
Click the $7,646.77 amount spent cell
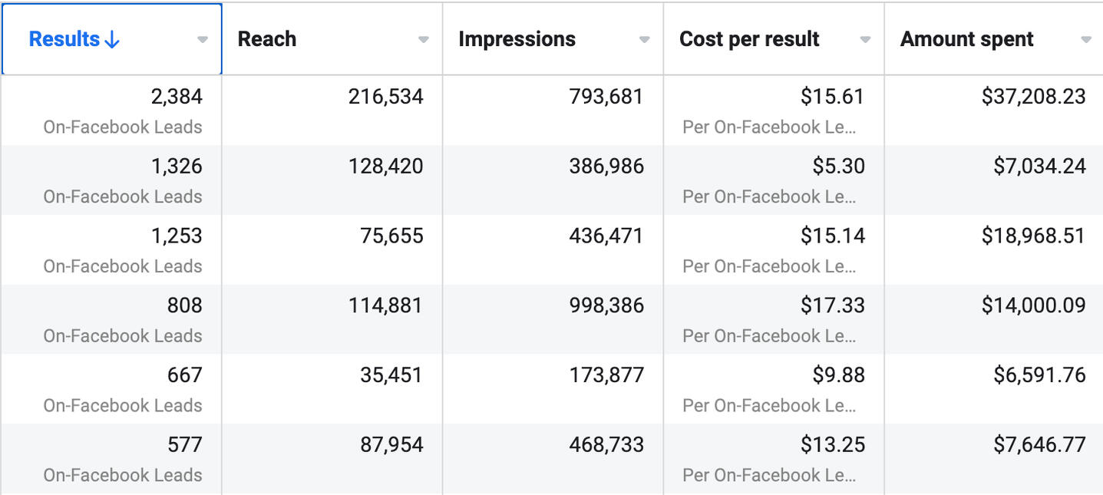pyautogui.click(x=1039, y=445)
